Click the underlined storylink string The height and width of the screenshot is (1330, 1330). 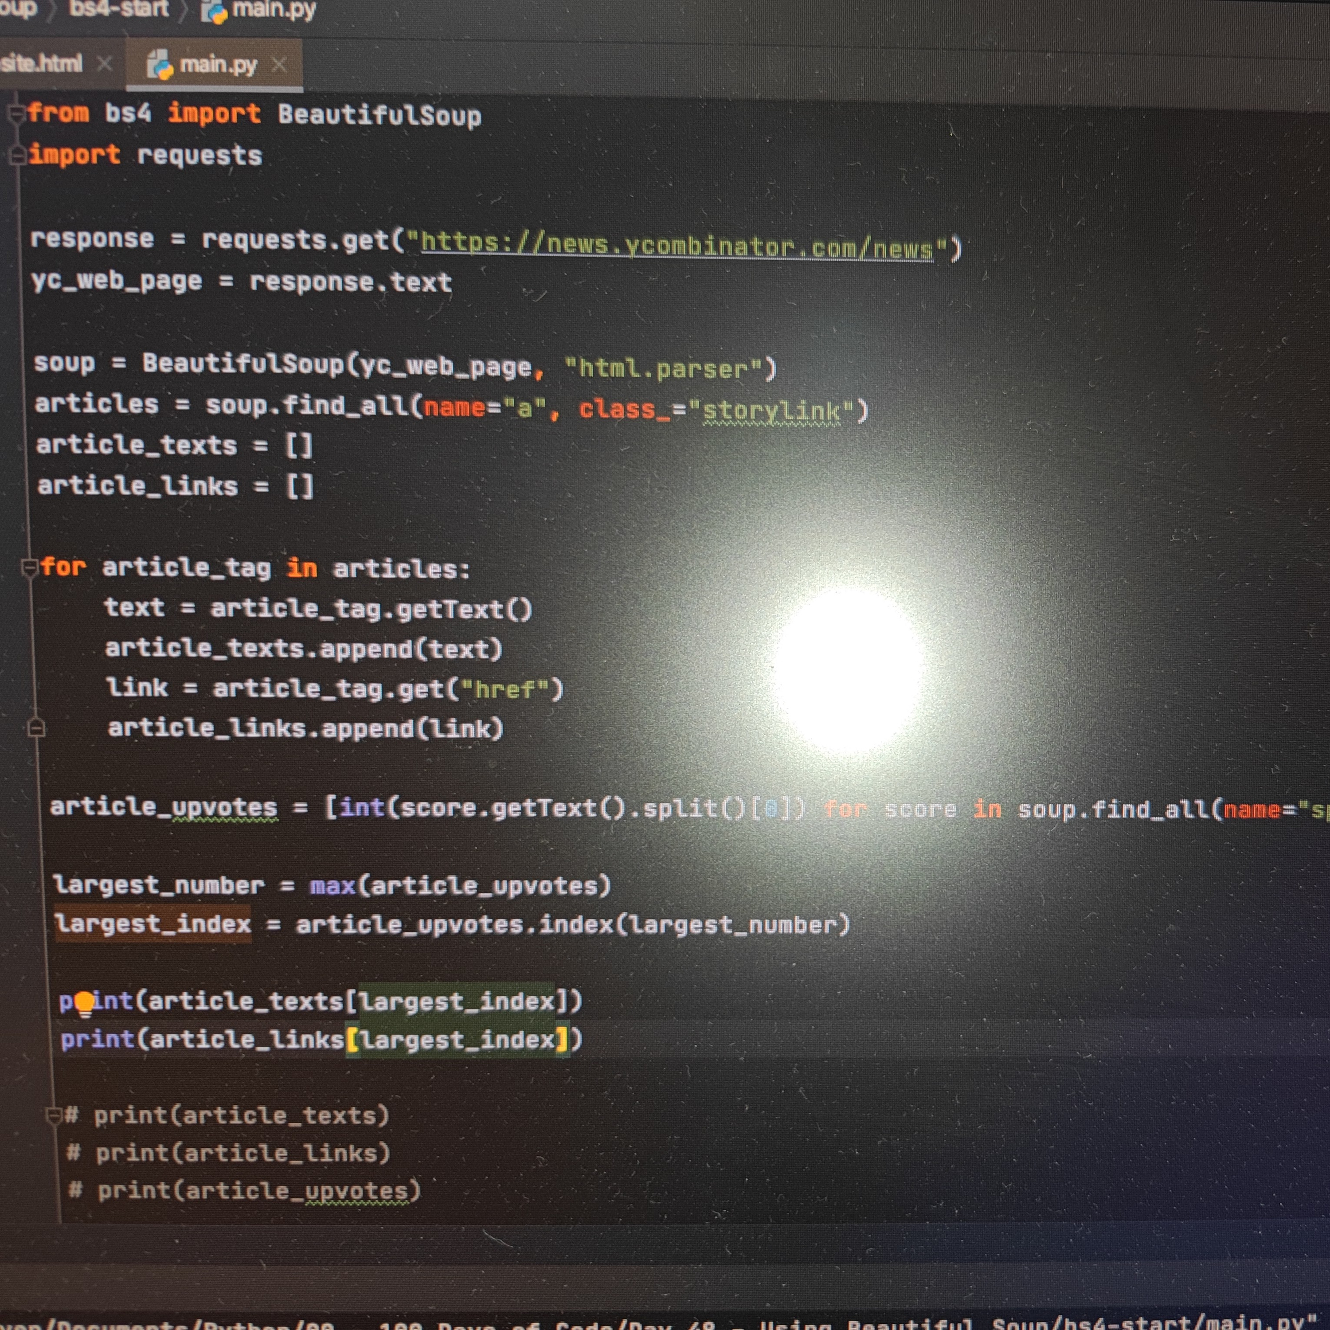pos(771,412)
